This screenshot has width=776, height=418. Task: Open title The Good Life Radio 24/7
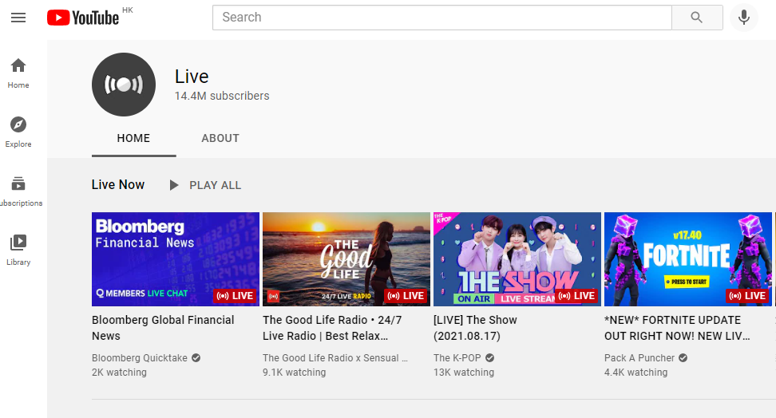point(332,328)
